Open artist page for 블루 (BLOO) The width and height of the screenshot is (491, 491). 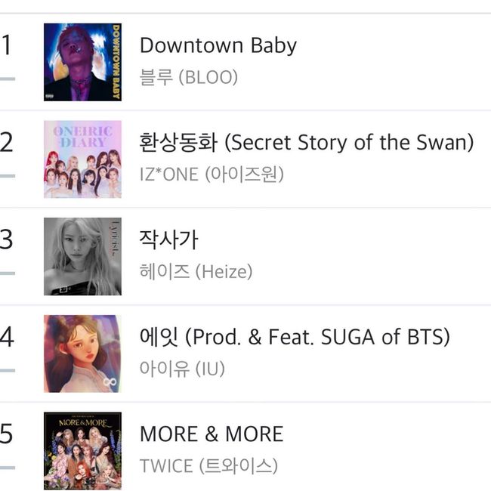[189, 77]
